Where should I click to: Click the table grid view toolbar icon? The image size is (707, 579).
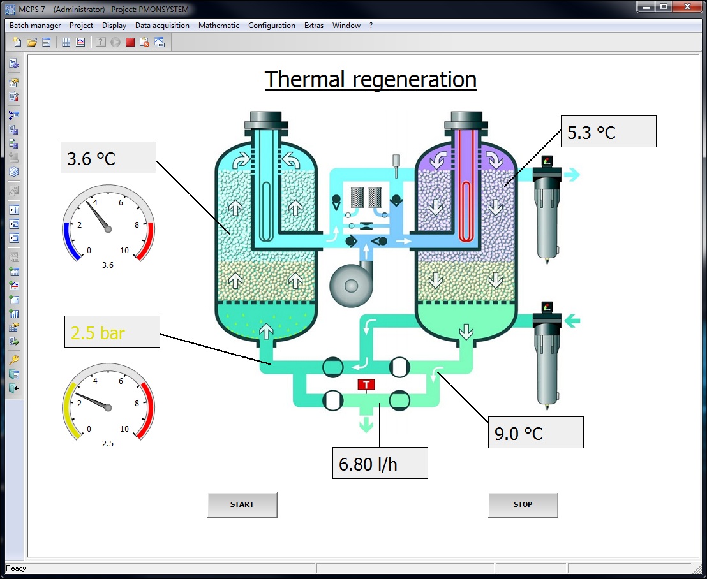tap(66, 43)
